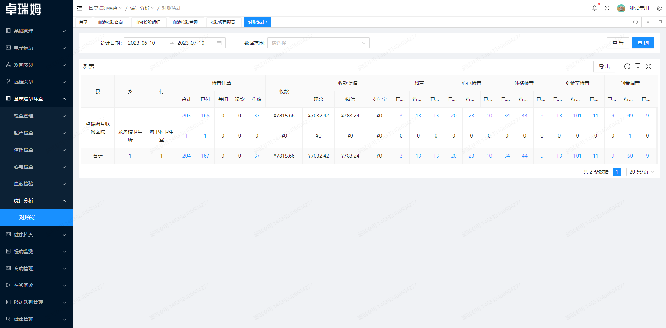Click the 在线问诊 menu icon
Image resolution: width=666 pixels, height=328 pixels.
[x=8, y=285]
